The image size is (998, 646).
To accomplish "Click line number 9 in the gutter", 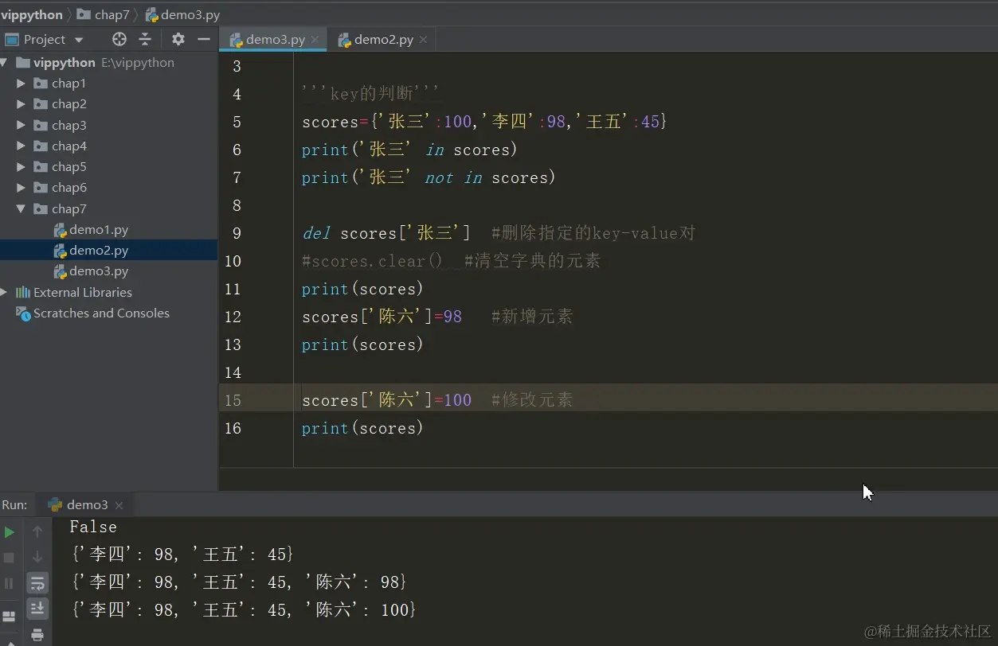I will pyautogui.click(x=237, y=233).
